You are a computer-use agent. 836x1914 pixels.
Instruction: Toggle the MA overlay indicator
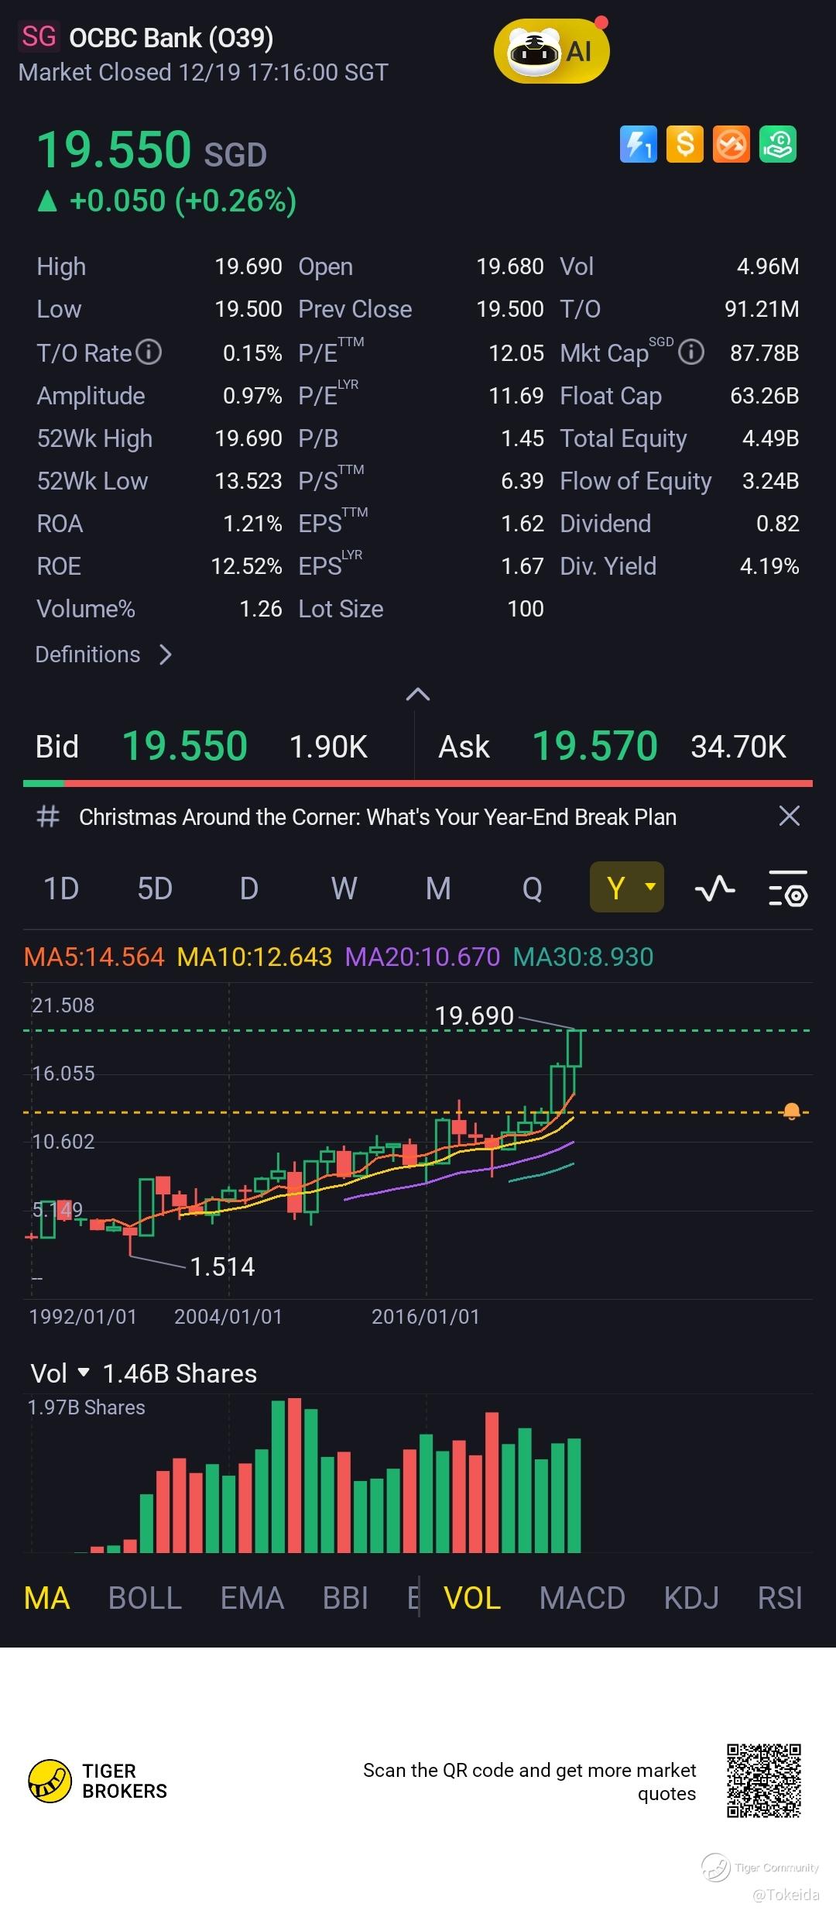(47, 1598)
